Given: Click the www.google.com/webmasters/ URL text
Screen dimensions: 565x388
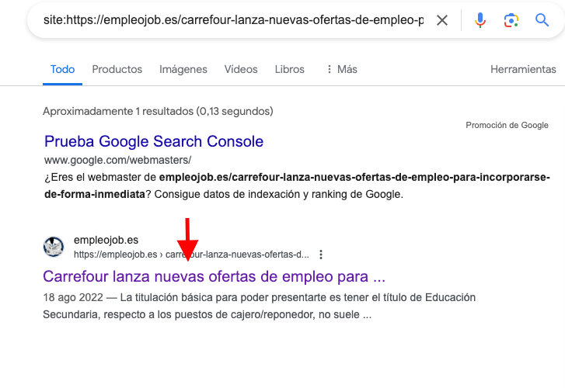Looking at the screenshot, I should (x=117, y=160).
